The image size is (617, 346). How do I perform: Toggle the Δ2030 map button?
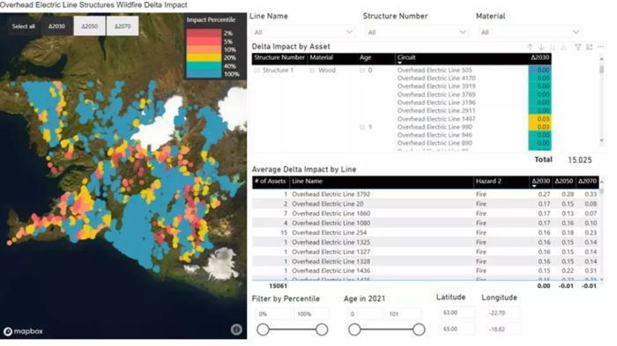[x=56, y=26]
